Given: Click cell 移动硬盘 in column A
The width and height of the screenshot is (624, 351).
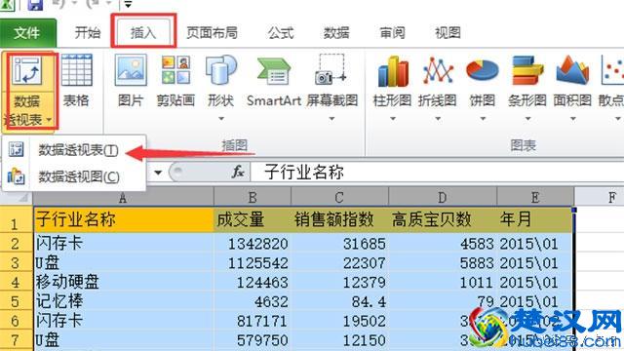Looking at the screenshot, I should pos(124,282).
